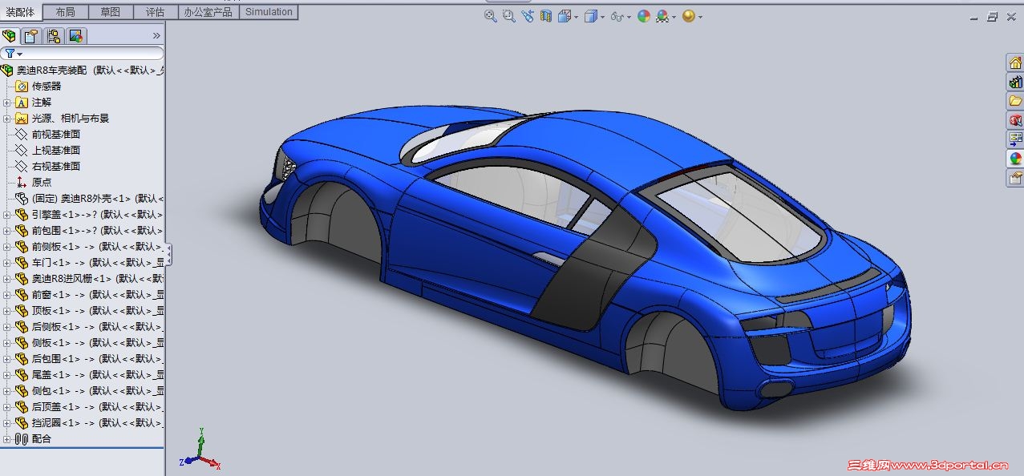This screenshot has width=1024, height=476.
Task: Switch to the 办公室产品 tab
Action: (x=208, y=12)
